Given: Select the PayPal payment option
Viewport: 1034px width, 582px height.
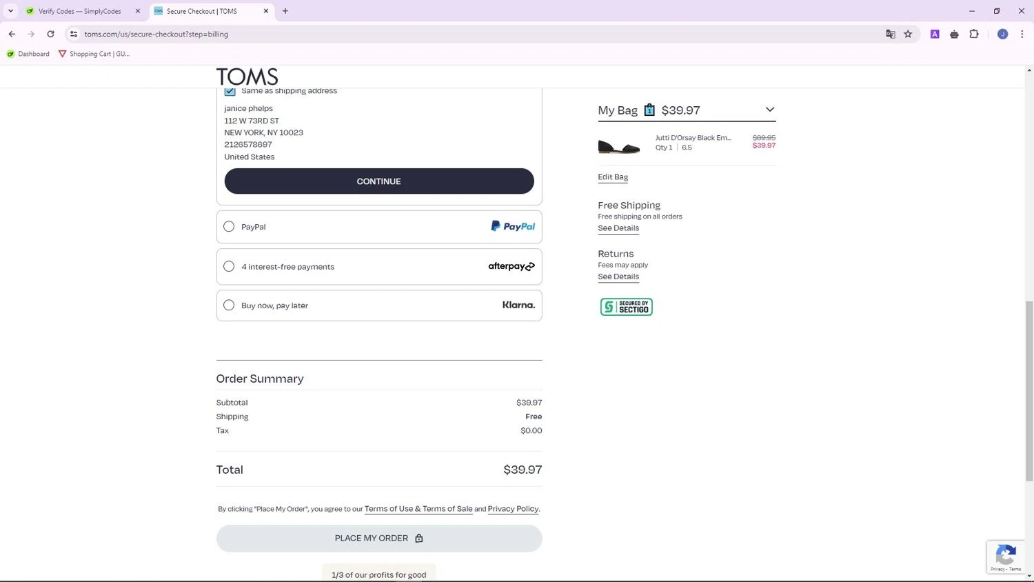Looking at the screenshot, I should pyautogui.click(x=229, y=226).
